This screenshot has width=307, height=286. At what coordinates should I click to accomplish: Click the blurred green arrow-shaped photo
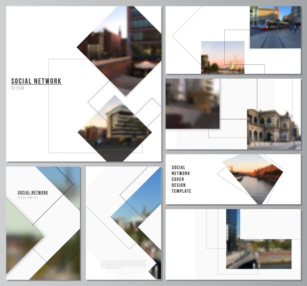23,236
